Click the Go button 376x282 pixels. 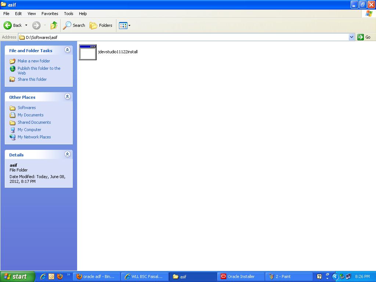(364, 37)
